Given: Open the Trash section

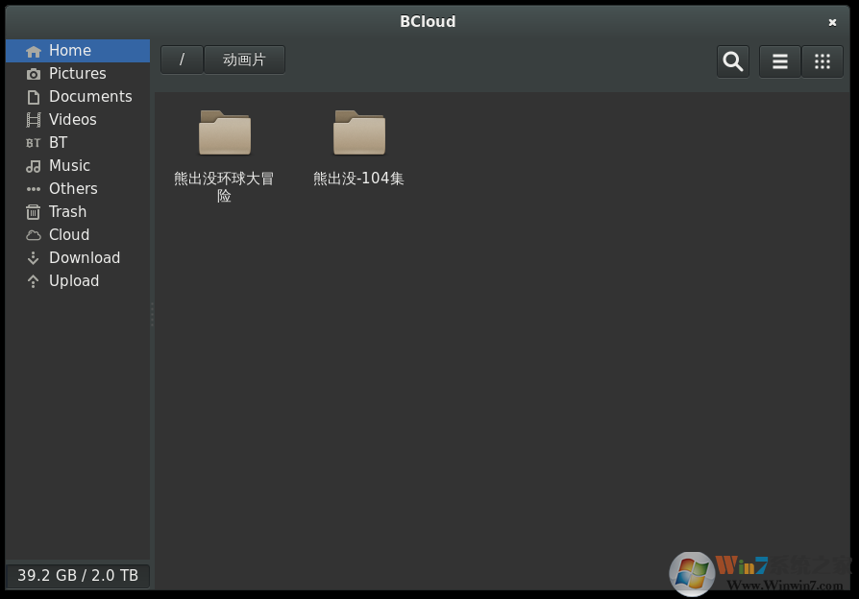Looking at the screenshot, I should pos(67,211).
